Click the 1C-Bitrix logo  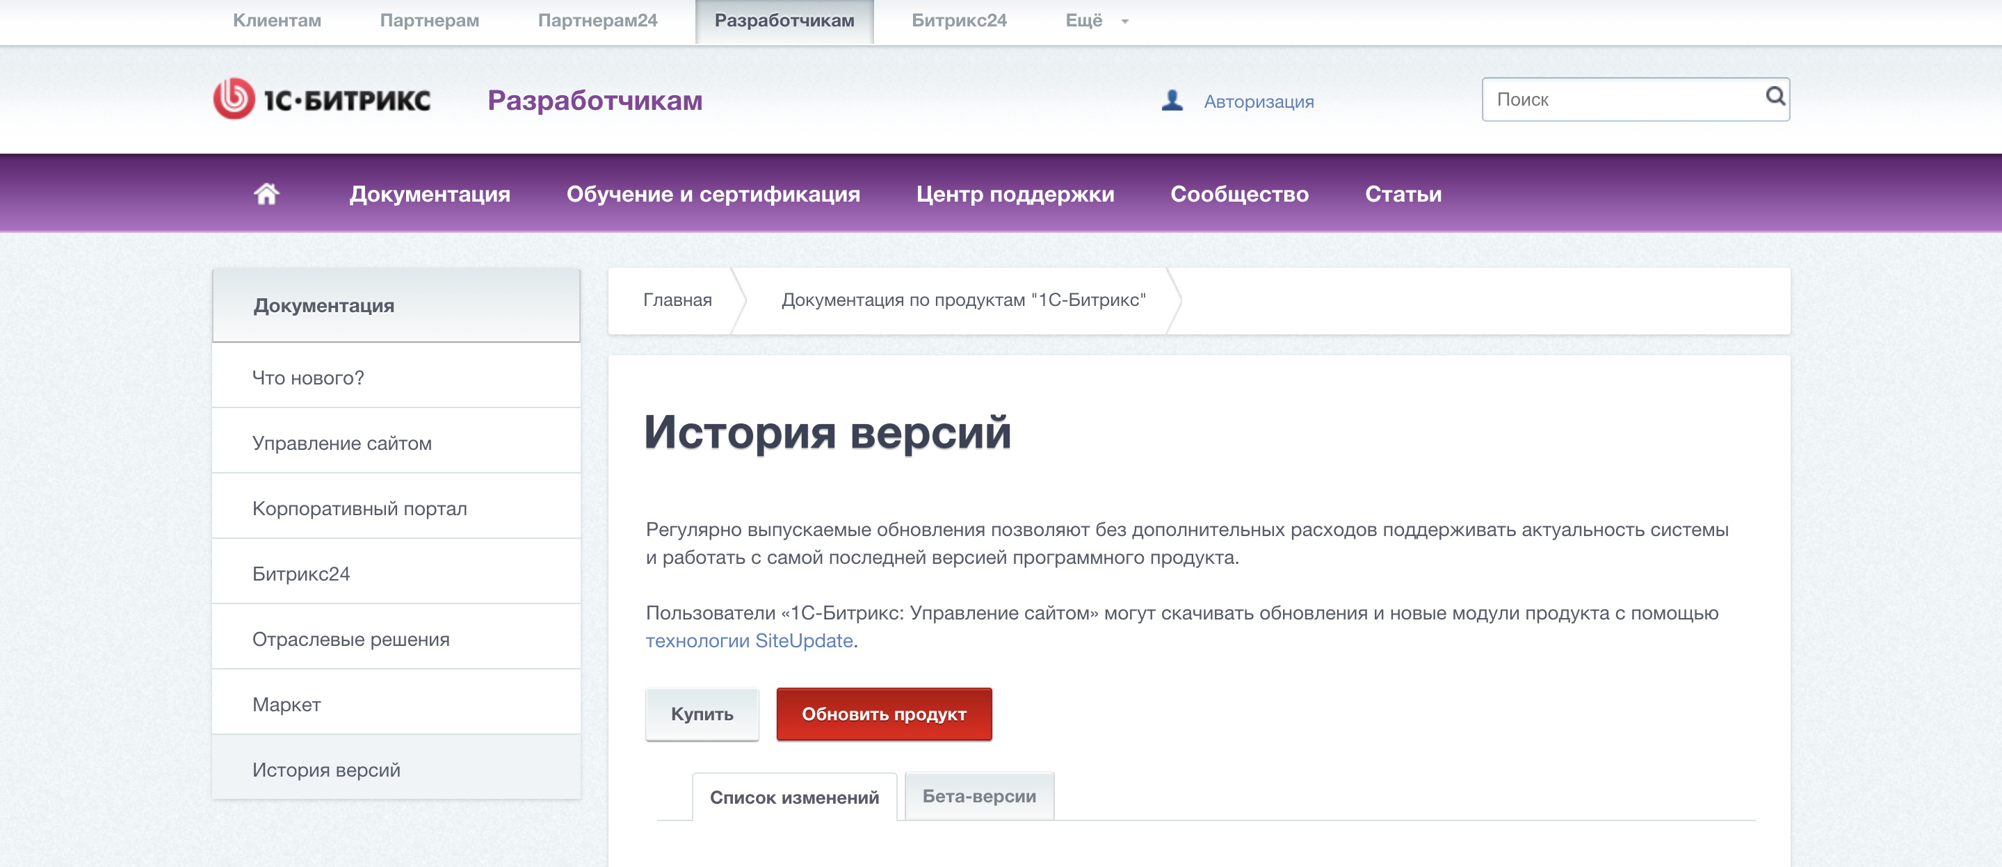322,99
